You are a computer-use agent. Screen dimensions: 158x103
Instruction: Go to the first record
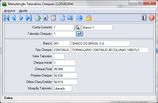pyautogui.click(x=6, y=18)
